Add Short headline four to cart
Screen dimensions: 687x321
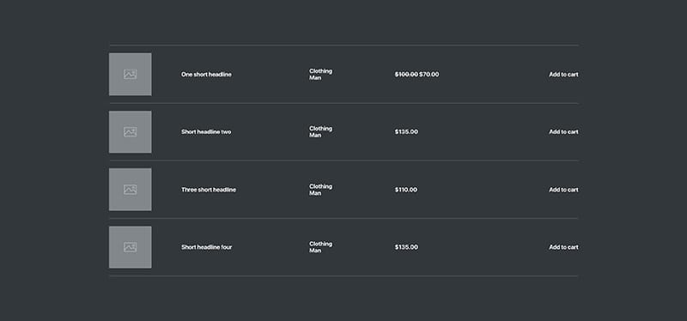tap(563, 247)
